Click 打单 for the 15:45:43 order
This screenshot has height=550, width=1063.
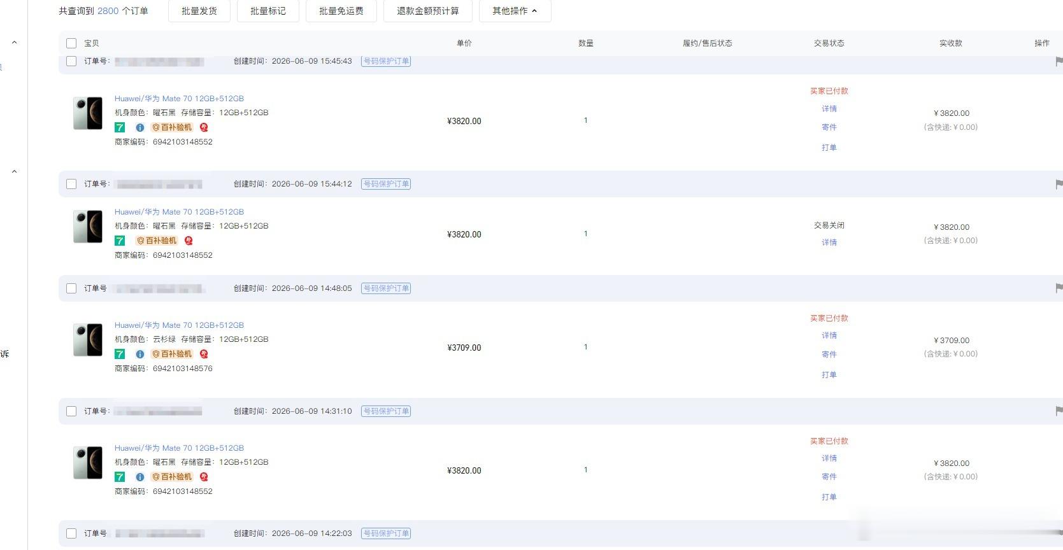tap(829, 148)
